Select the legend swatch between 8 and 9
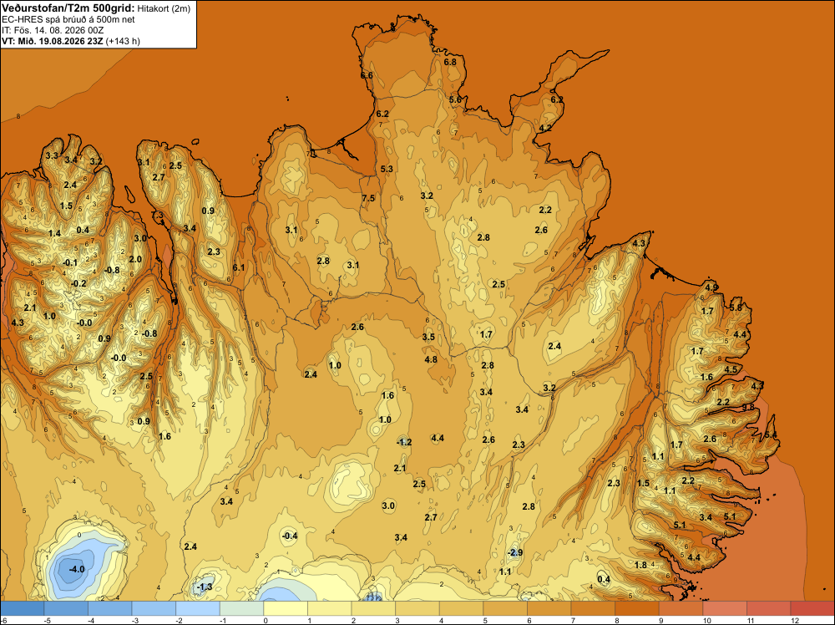 (x=637, y=608)
